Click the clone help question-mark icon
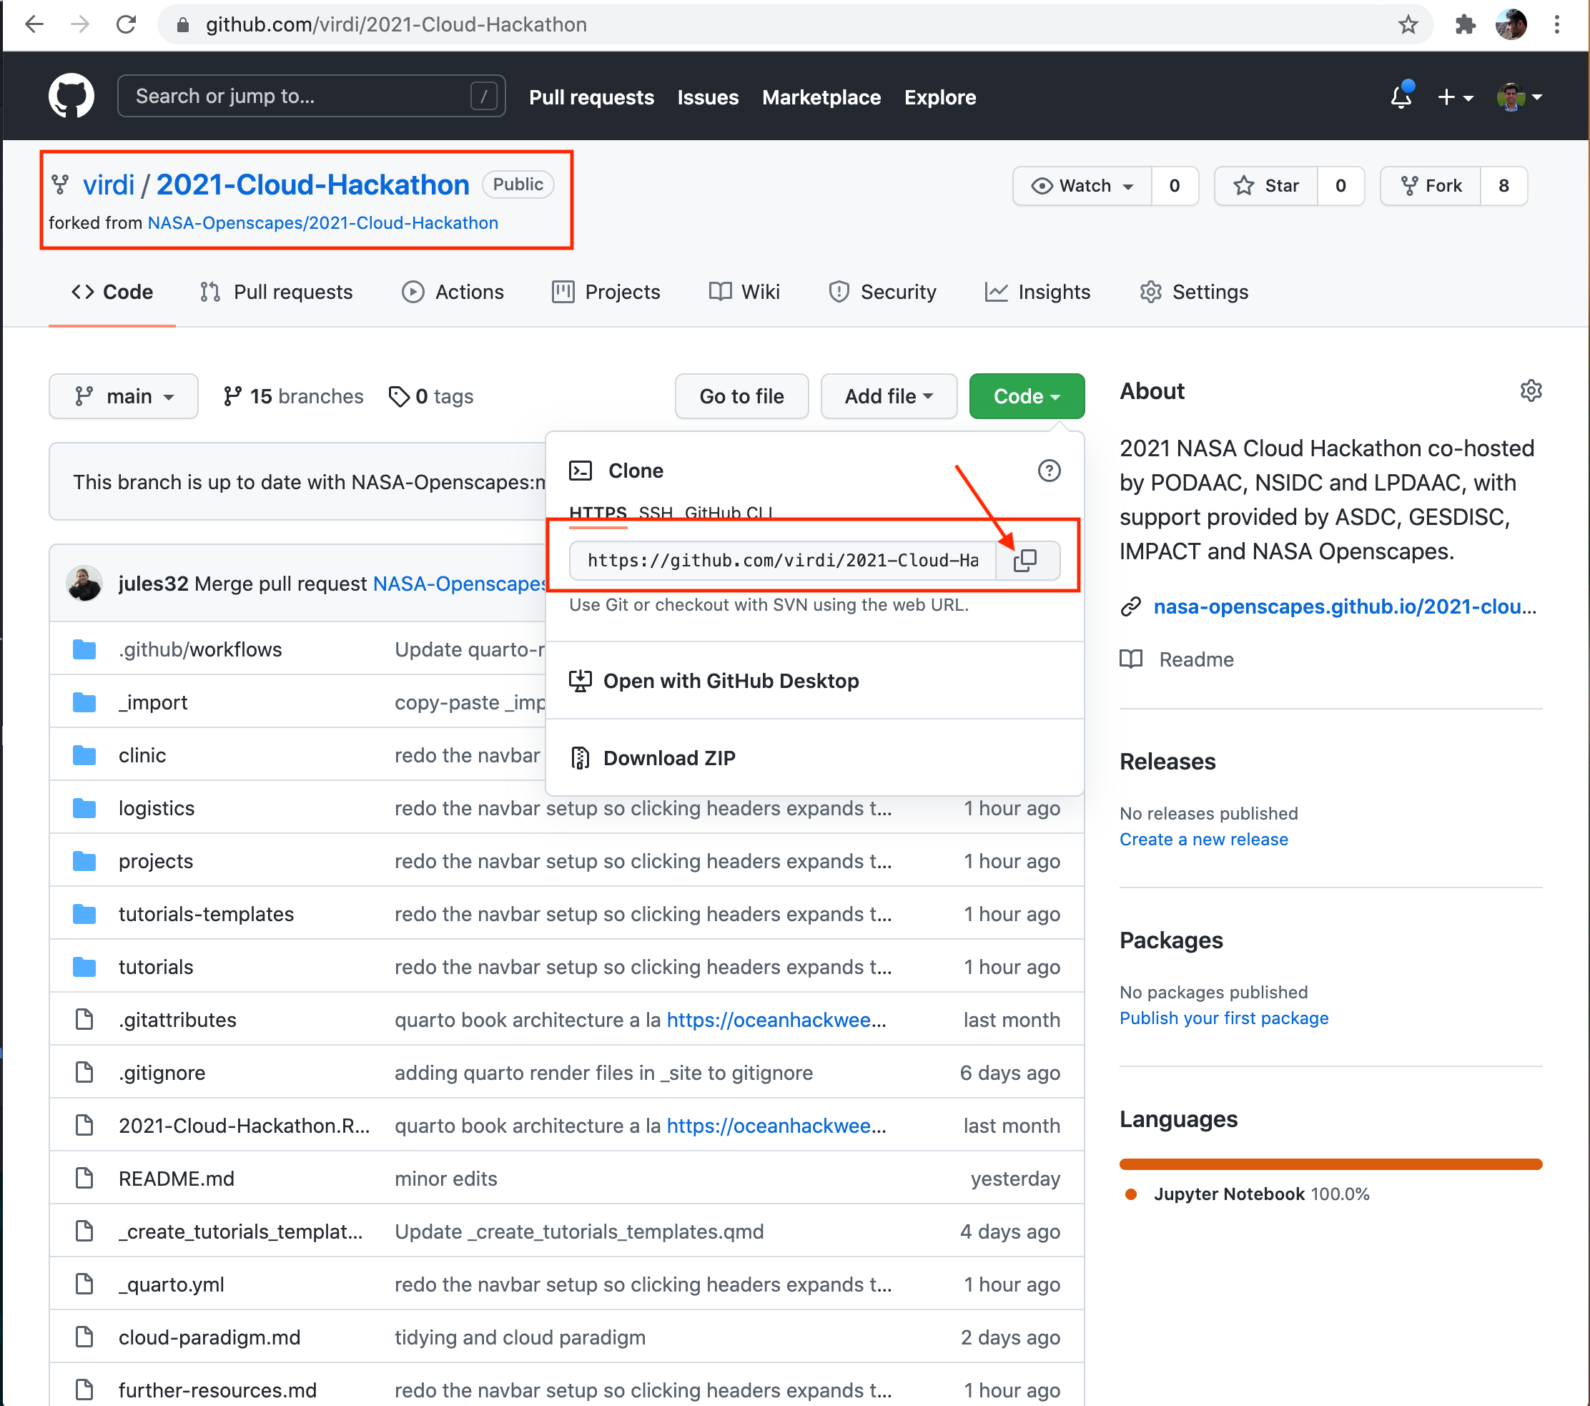Image resolution: width=1590 pixels, height=1406 pixels. tap(1049, 471)
